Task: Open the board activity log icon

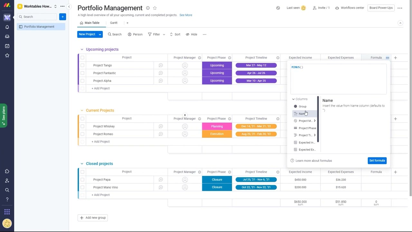Action: click(x=278, y=8)
